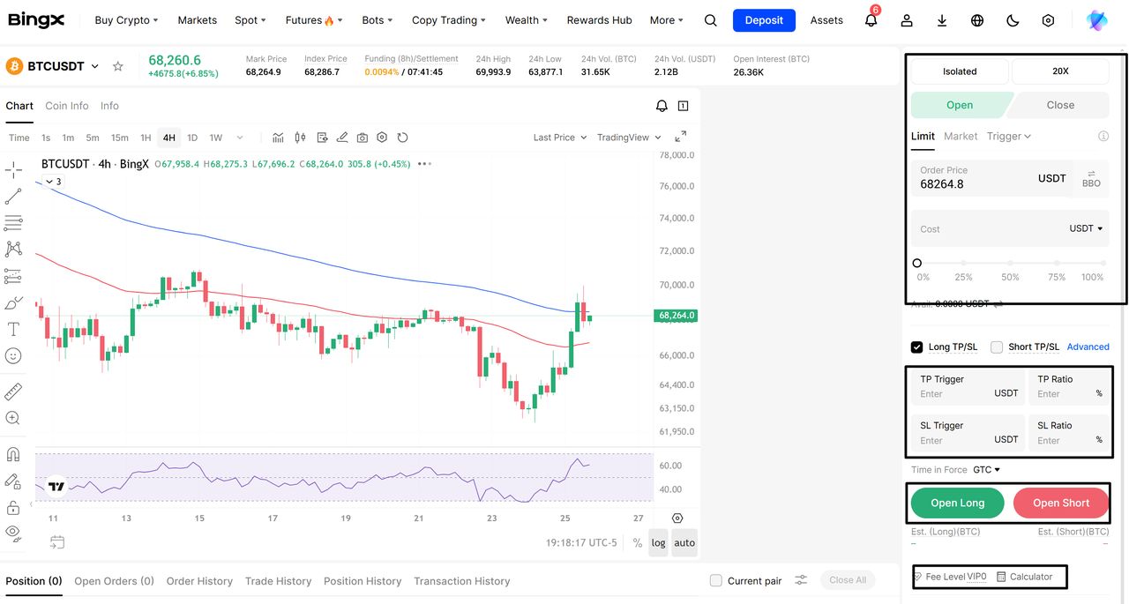Open the notifications bell with badge
The image size is (1129, 604).
coord(871,20)
